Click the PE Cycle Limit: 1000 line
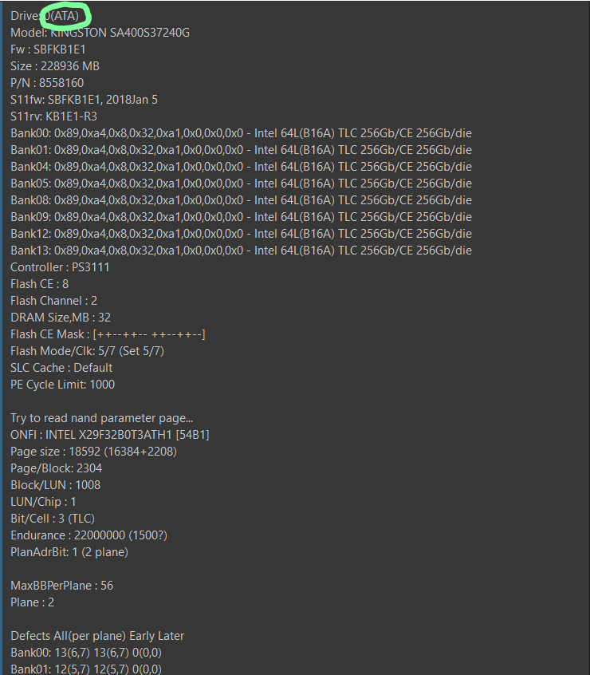Viewport: 590px width, 675px height. (62, 385)
